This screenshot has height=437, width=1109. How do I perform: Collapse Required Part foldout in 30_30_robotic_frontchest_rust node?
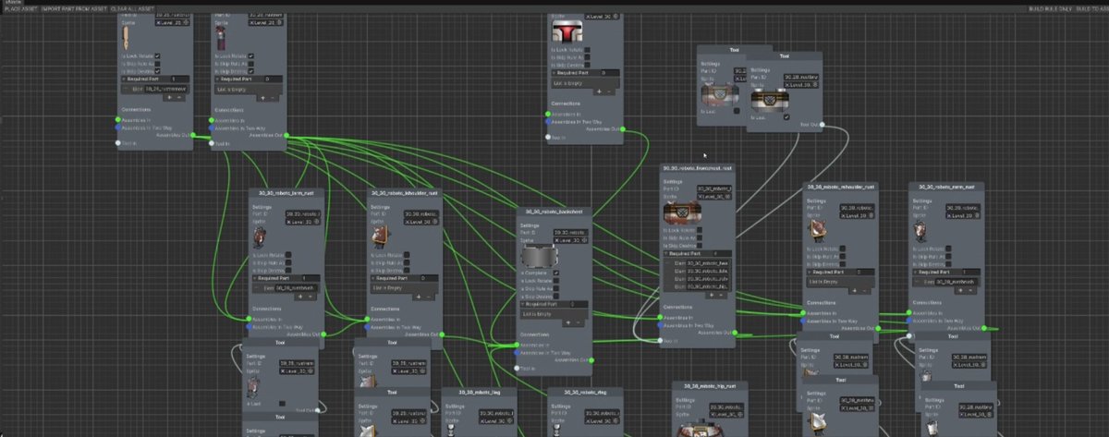point(666,253)
